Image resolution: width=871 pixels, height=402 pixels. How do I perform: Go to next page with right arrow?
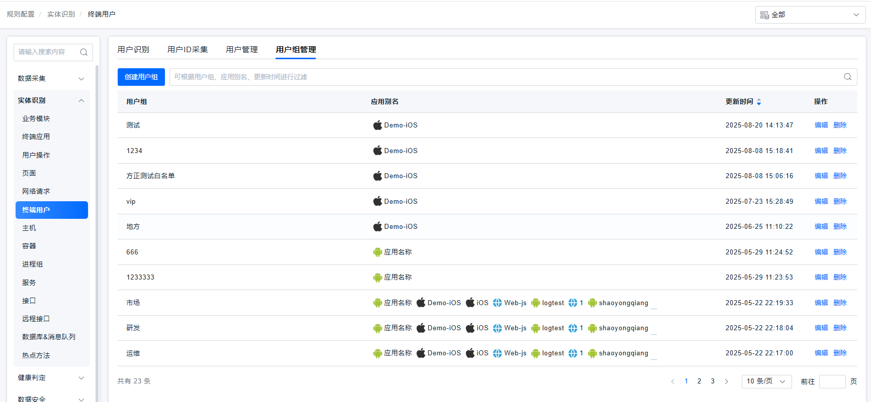(x=726, y=381)
